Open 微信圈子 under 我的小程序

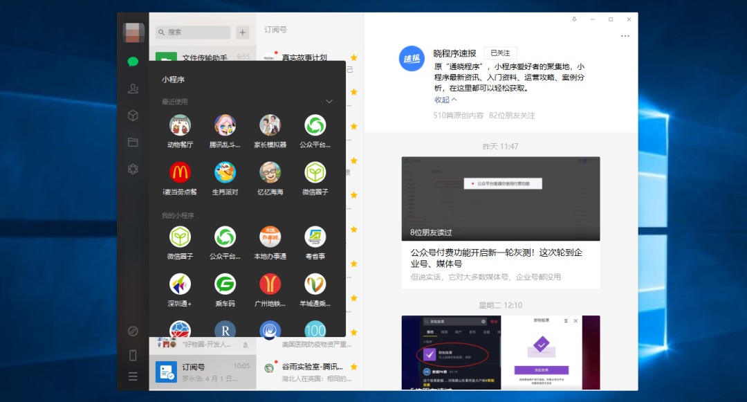pyautogui.click(x=180, y=237)
